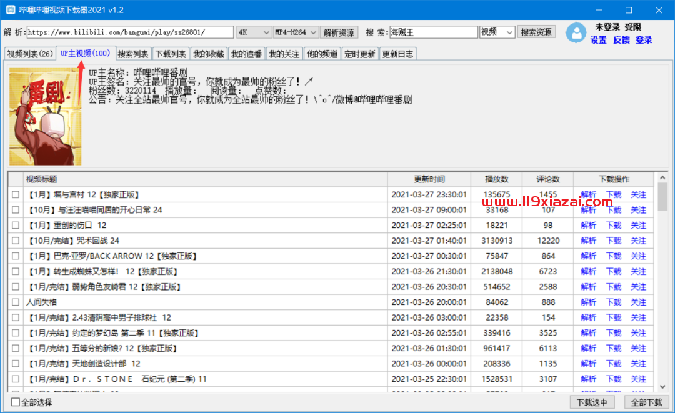Open the 我的追番 tab
Image resolution: width=675 pixels, height=413 pixels.
tap(246, 54)
